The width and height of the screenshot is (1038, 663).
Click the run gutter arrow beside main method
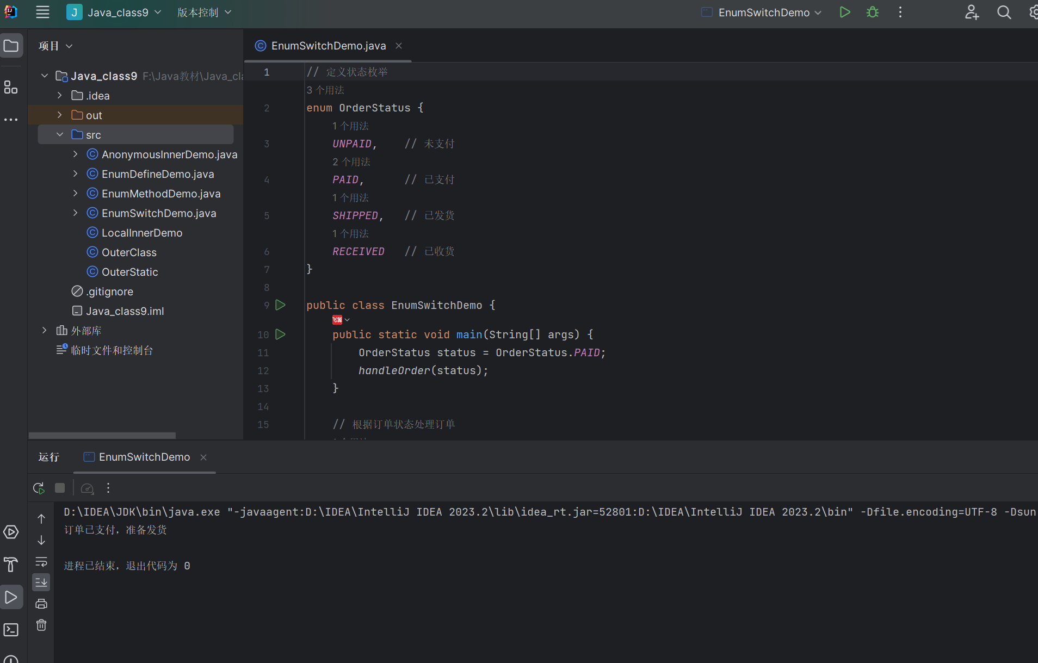pos(280,334)
